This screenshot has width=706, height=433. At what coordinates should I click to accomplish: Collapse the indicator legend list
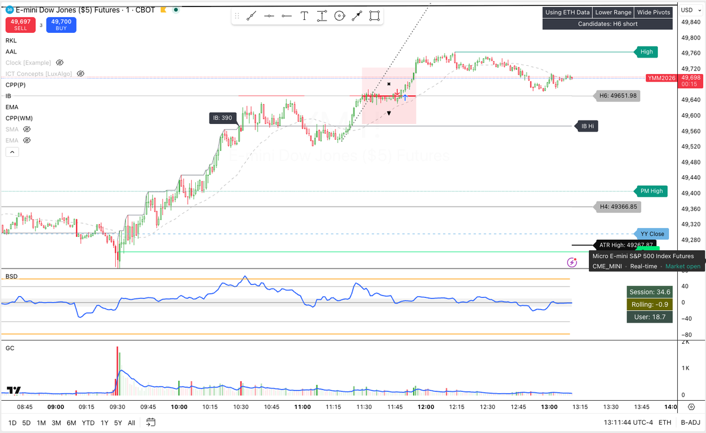[x=12, y=152]
